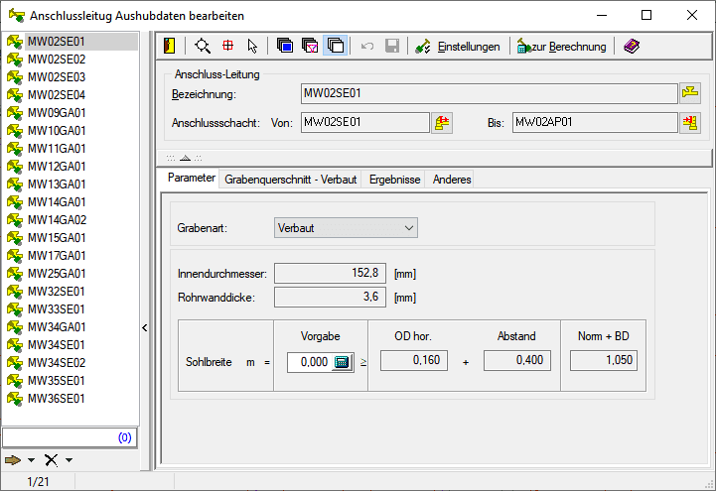716x491 pixels.
Task: Open dropdown arrow beside the X icon
Action: 69,460
